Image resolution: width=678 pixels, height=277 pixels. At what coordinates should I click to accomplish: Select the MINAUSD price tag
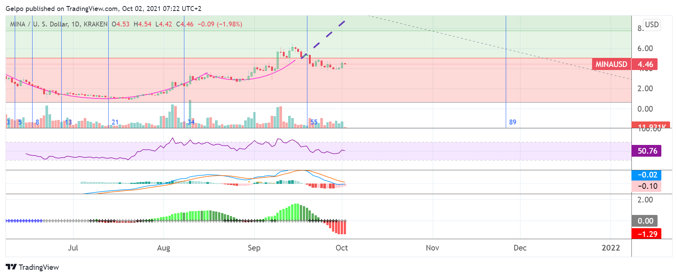tap(611, 64)
